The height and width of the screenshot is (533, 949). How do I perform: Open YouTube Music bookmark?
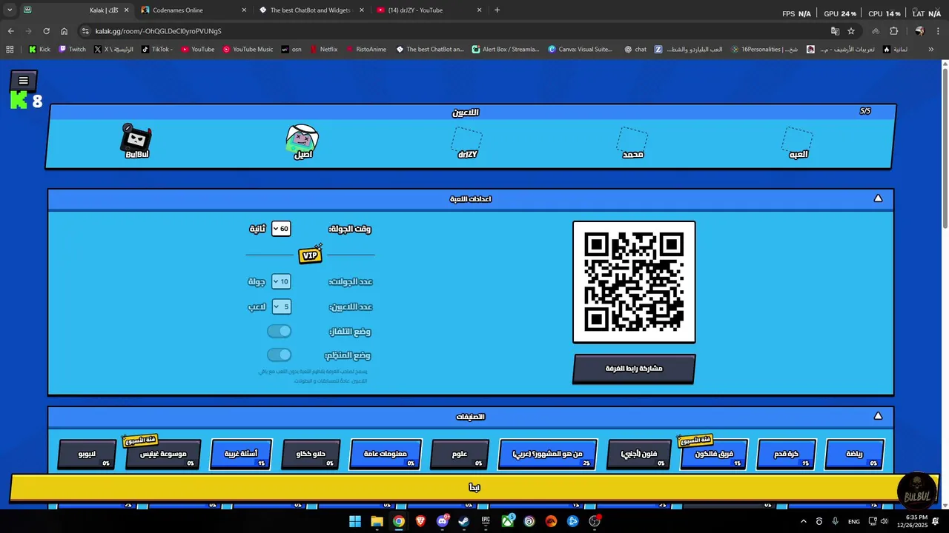(x=246, y=50)
